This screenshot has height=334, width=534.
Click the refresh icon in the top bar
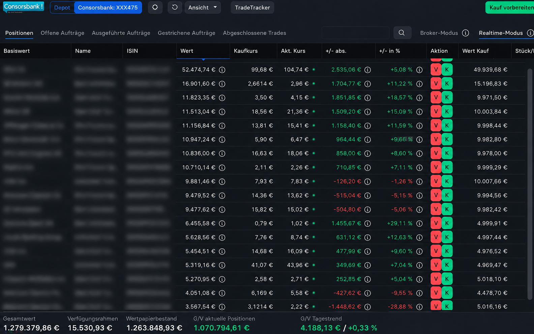(175, 7)
